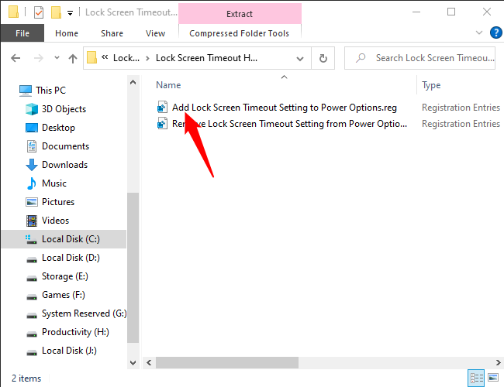The height and width of the screenshot is (387, 504).
Task: Sort files by Name column header
Action: (168, 85)
